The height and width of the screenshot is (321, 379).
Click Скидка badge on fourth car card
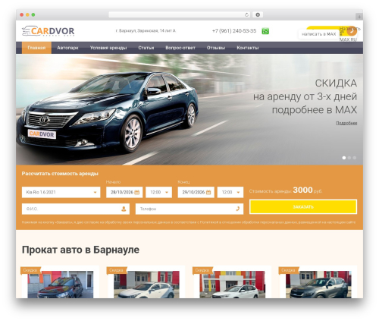[288, 270]
